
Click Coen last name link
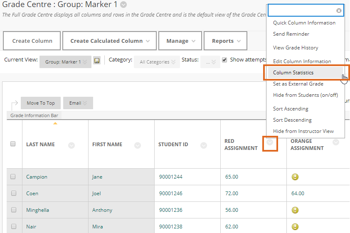click(32, 193)
